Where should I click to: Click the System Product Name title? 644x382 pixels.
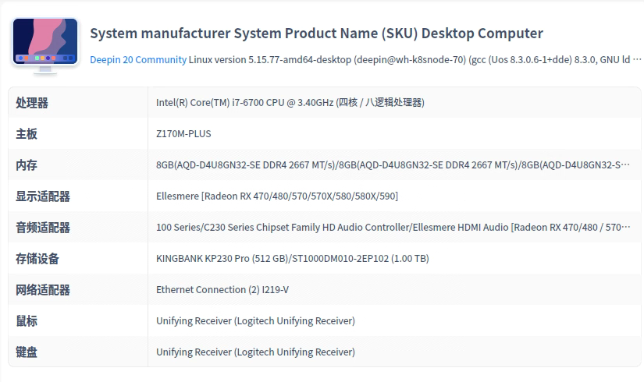pos(316,34)
